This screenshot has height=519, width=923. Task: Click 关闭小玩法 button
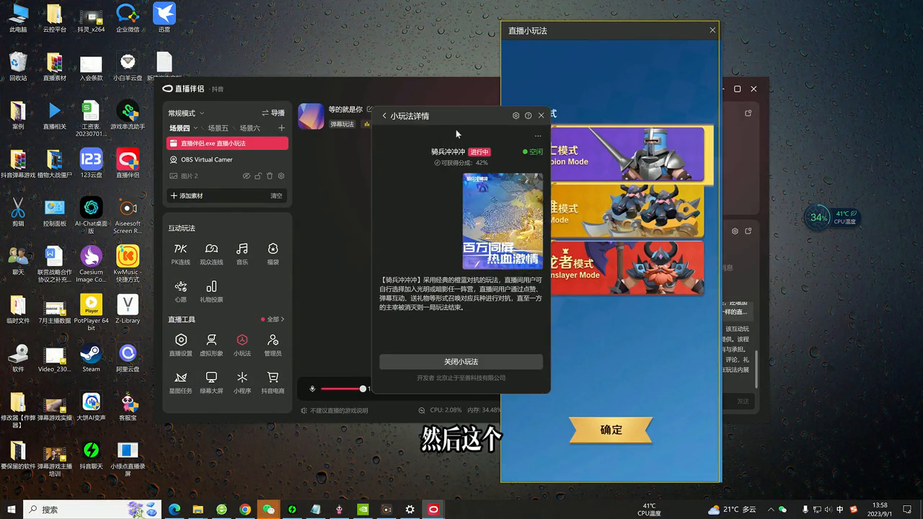(x=461, y=362)
